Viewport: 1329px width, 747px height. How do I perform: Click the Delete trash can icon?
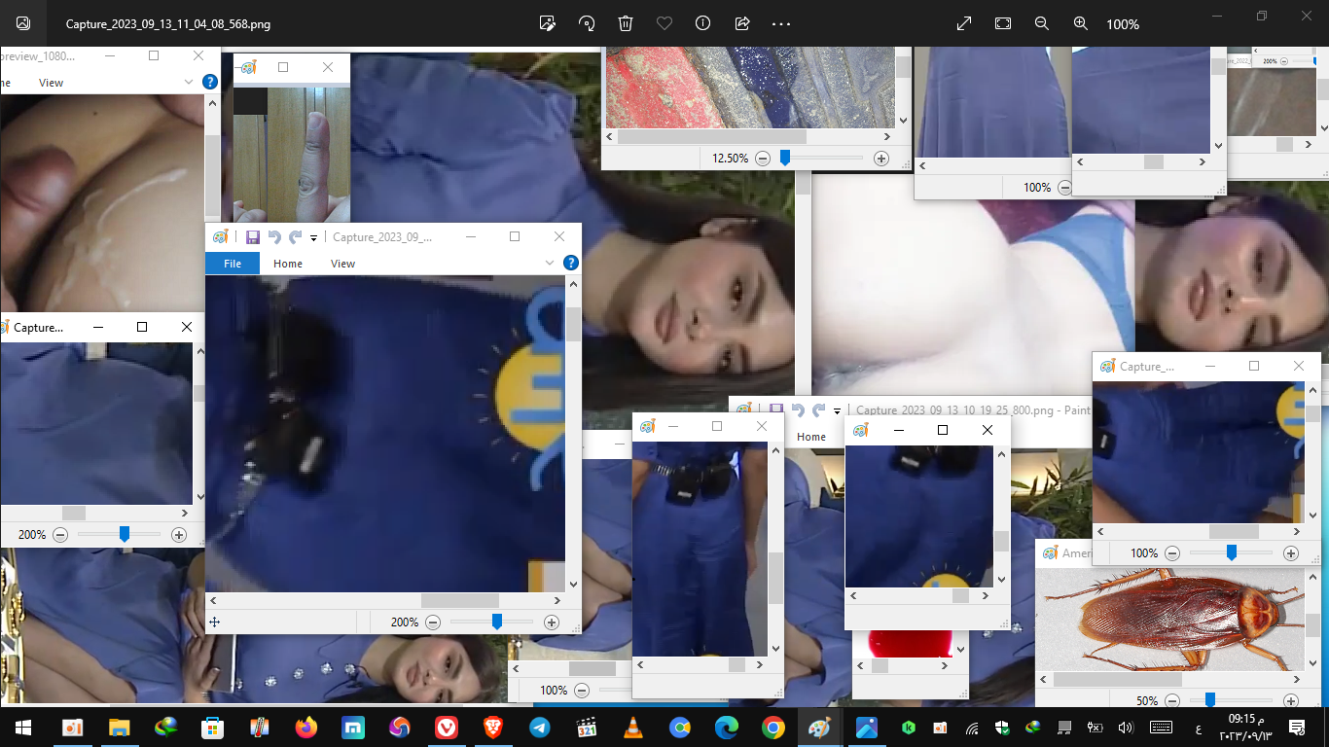click(x=626, y=23)
